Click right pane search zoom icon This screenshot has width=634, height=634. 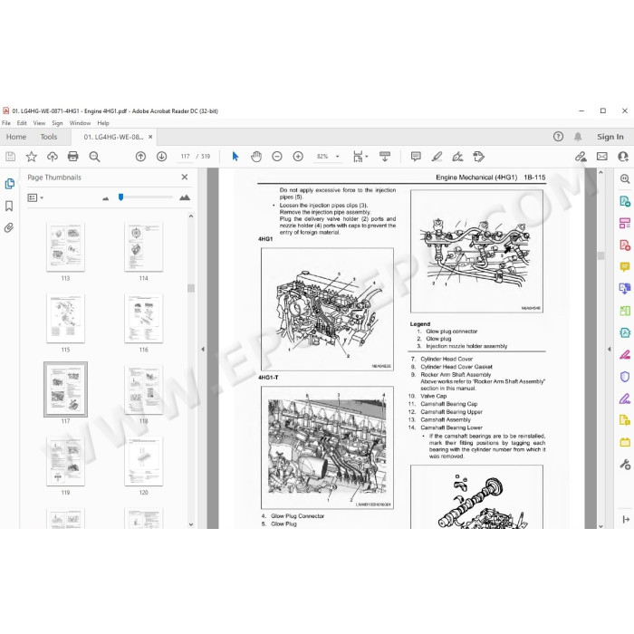(625, 178)
